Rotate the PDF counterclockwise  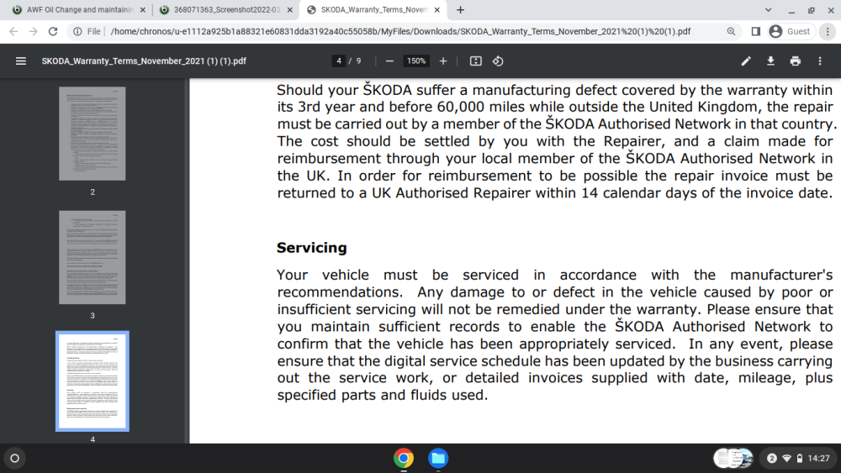coord(498,61)
